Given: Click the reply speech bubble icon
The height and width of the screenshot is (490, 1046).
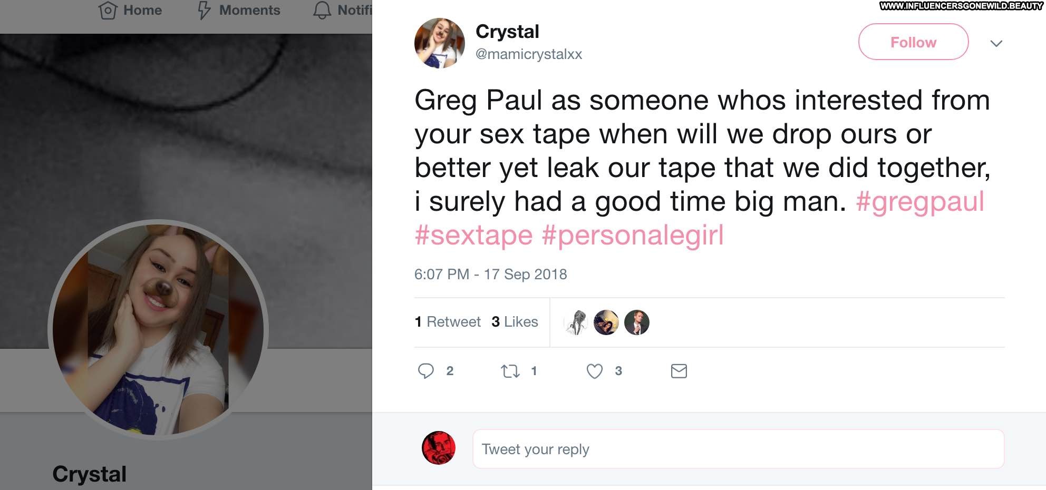Looking at the screenshot, I should point(425,371).
